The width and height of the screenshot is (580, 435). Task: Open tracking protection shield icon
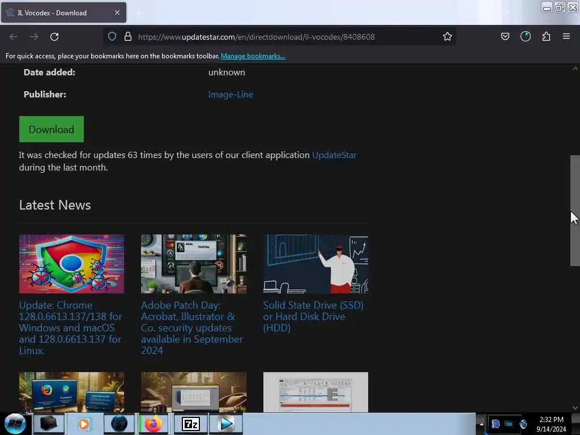click(x=112, y=36)
